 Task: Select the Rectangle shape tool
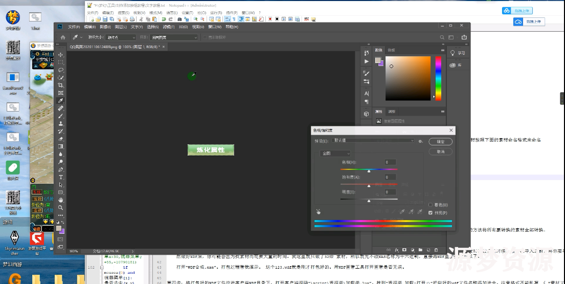[x=60, y=192]
